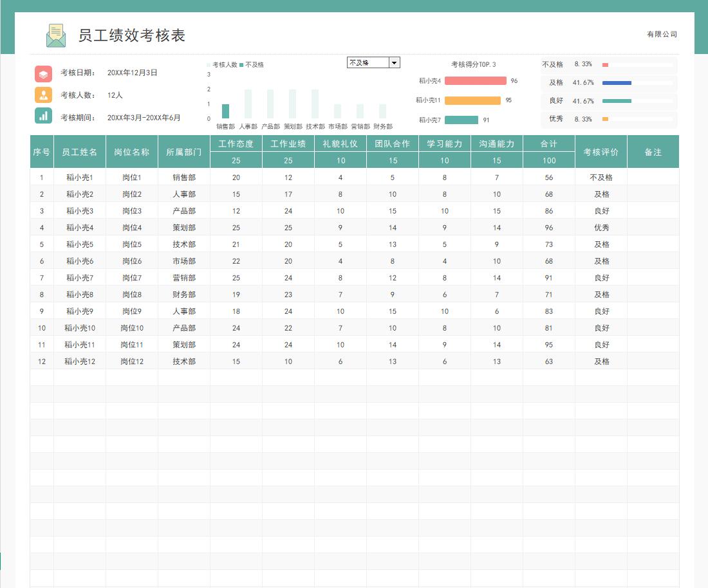Viewport: 708px width, 588px height.
Task: Select the 备注 header cell
Action: 653,152
